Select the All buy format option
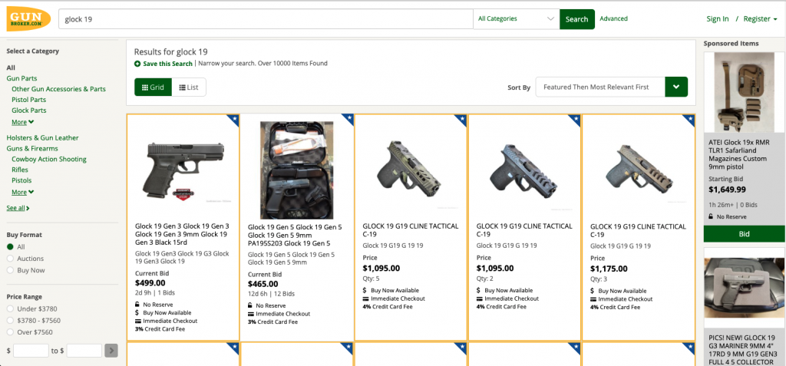Screen dimensions: 786x366 [10, 246]
